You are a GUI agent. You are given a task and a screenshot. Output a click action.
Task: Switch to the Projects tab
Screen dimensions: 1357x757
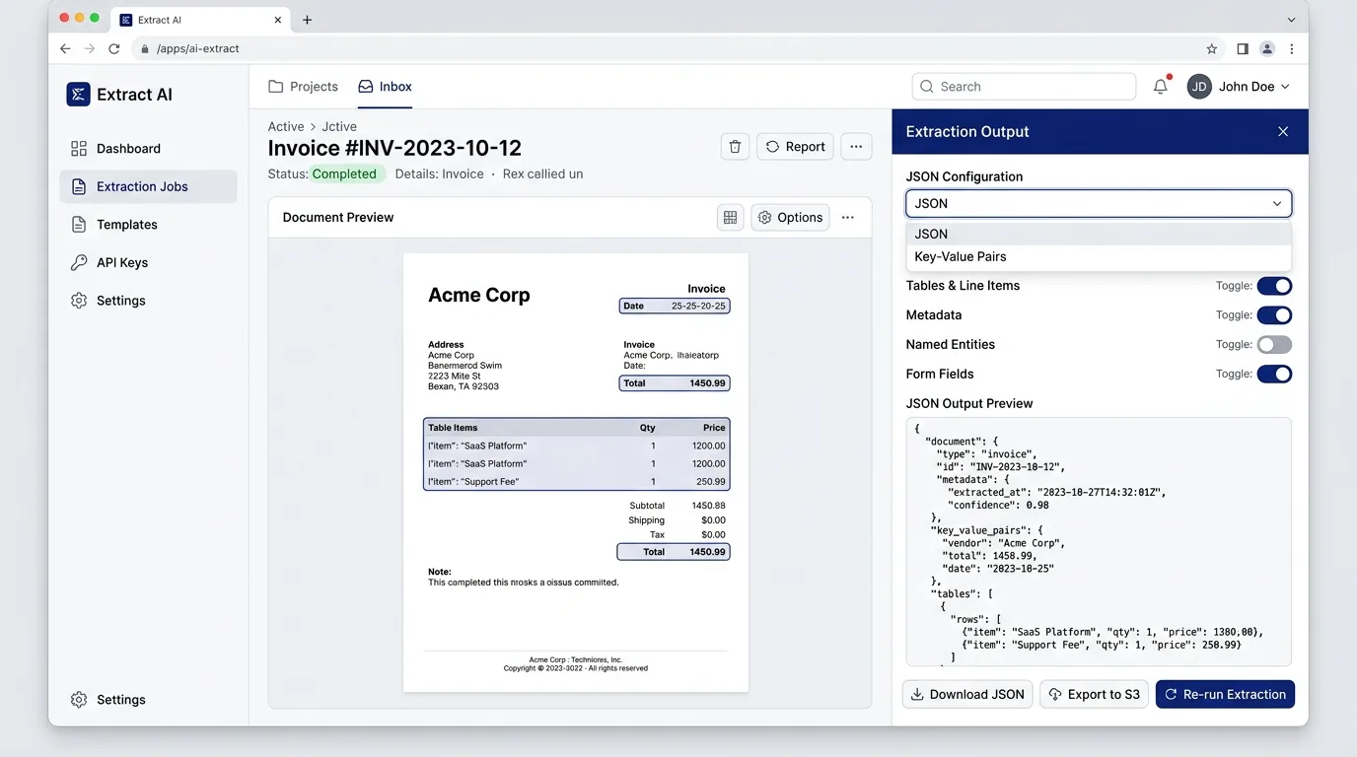pos(304,87)
